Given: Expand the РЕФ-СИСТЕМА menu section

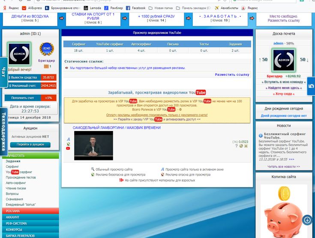Looking at the screenshot, I should coord(15,223).
